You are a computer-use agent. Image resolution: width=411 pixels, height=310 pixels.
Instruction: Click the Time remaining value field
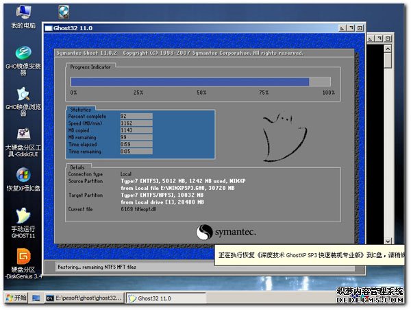click(135, 151)
